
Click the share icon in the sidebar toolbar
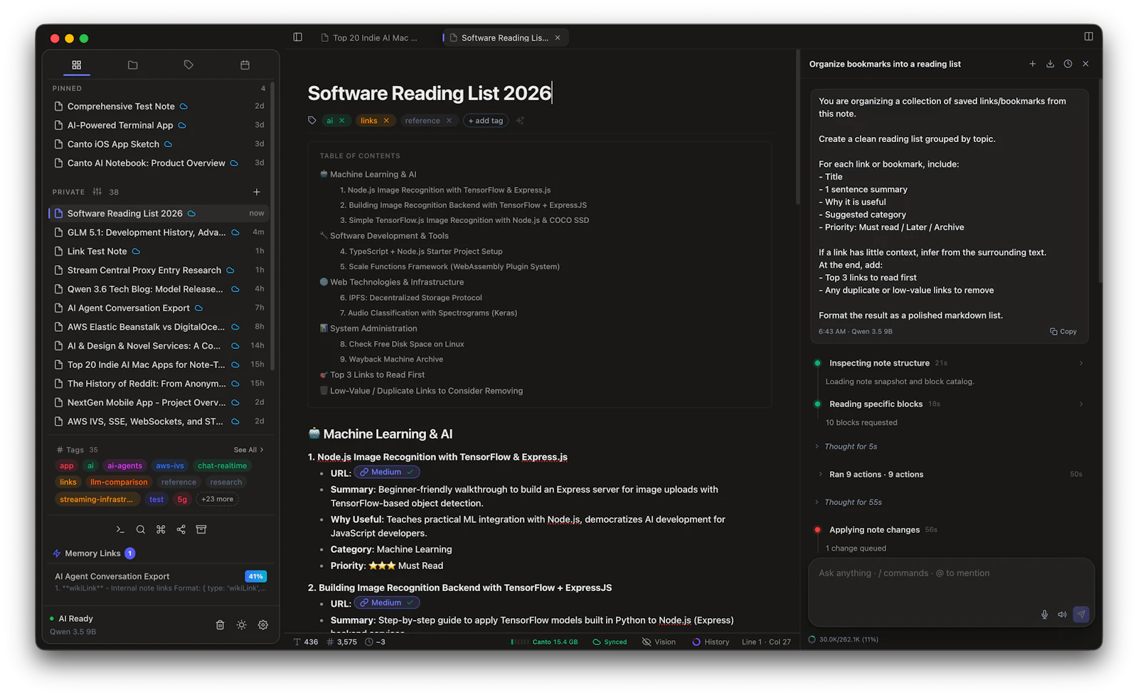[x=181, y=529]
